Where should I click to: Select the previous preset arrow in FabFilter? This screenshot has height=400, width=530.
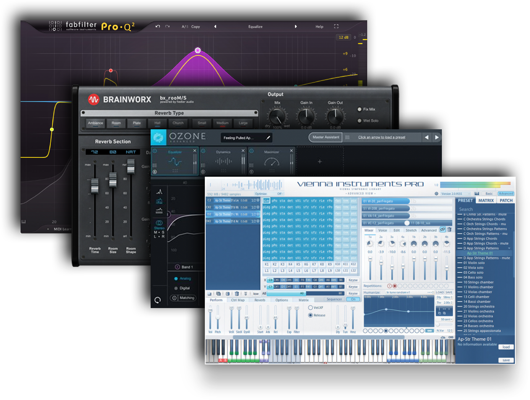215,26
